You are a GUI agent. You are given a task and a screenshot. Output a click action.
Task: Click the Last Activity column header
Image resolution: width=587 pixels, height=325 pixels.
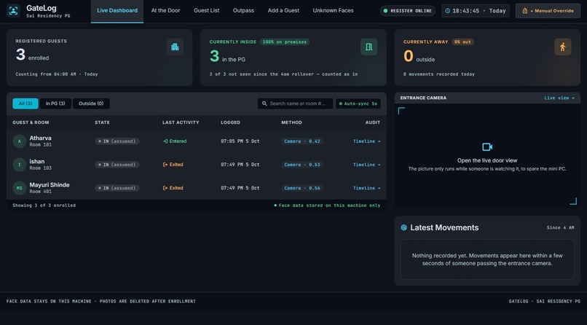tap(181, 122)
